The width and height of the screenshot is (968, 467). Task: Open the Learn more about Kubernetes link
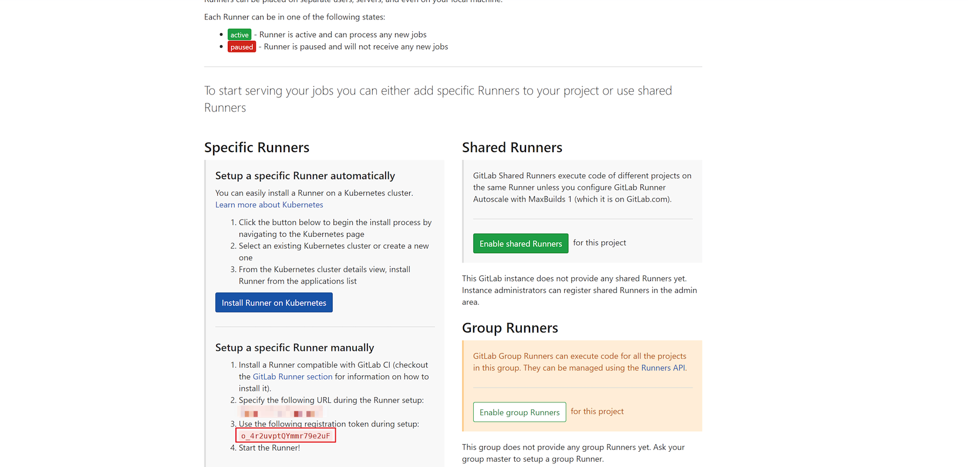coord(269,204)
